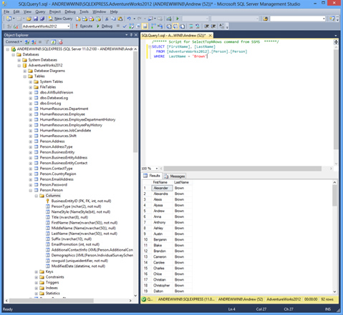
Task: Open the AdventureWorks2012 database dropdown
Action: (x=69, y=26)
